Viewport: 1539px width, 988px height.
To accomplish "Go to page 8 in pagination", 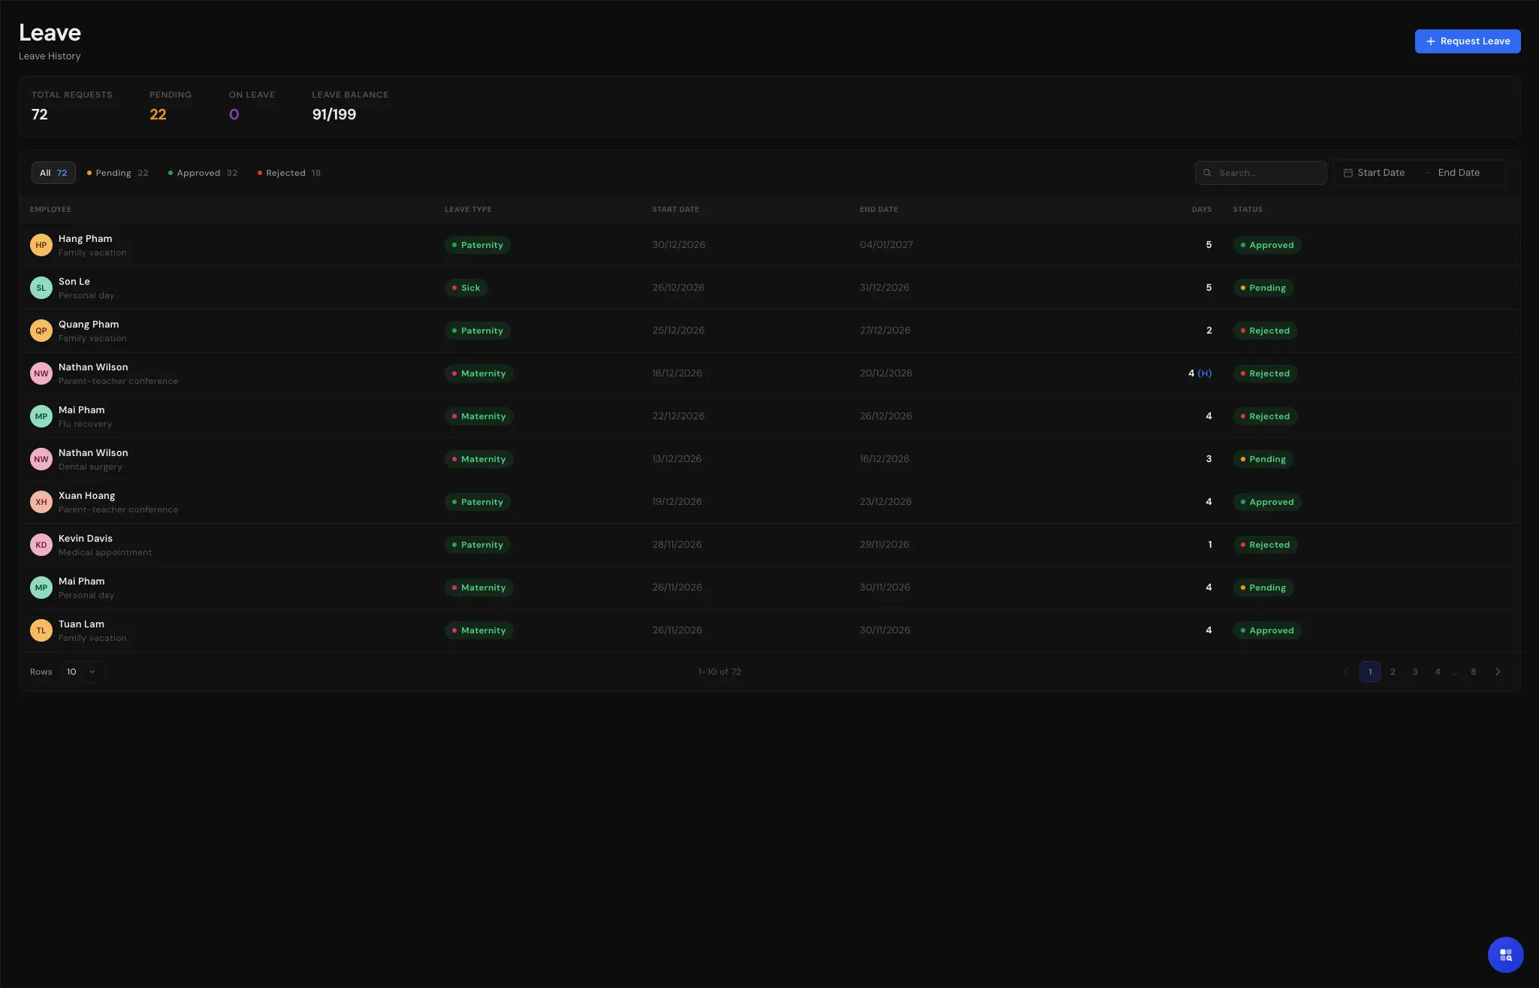I will 1474,672.
